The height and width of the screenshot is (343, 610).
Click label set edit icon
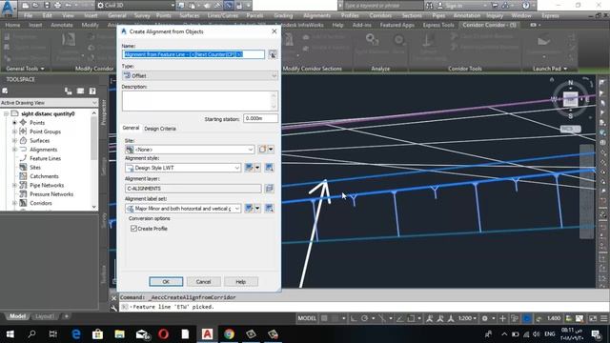pos(249,209)
